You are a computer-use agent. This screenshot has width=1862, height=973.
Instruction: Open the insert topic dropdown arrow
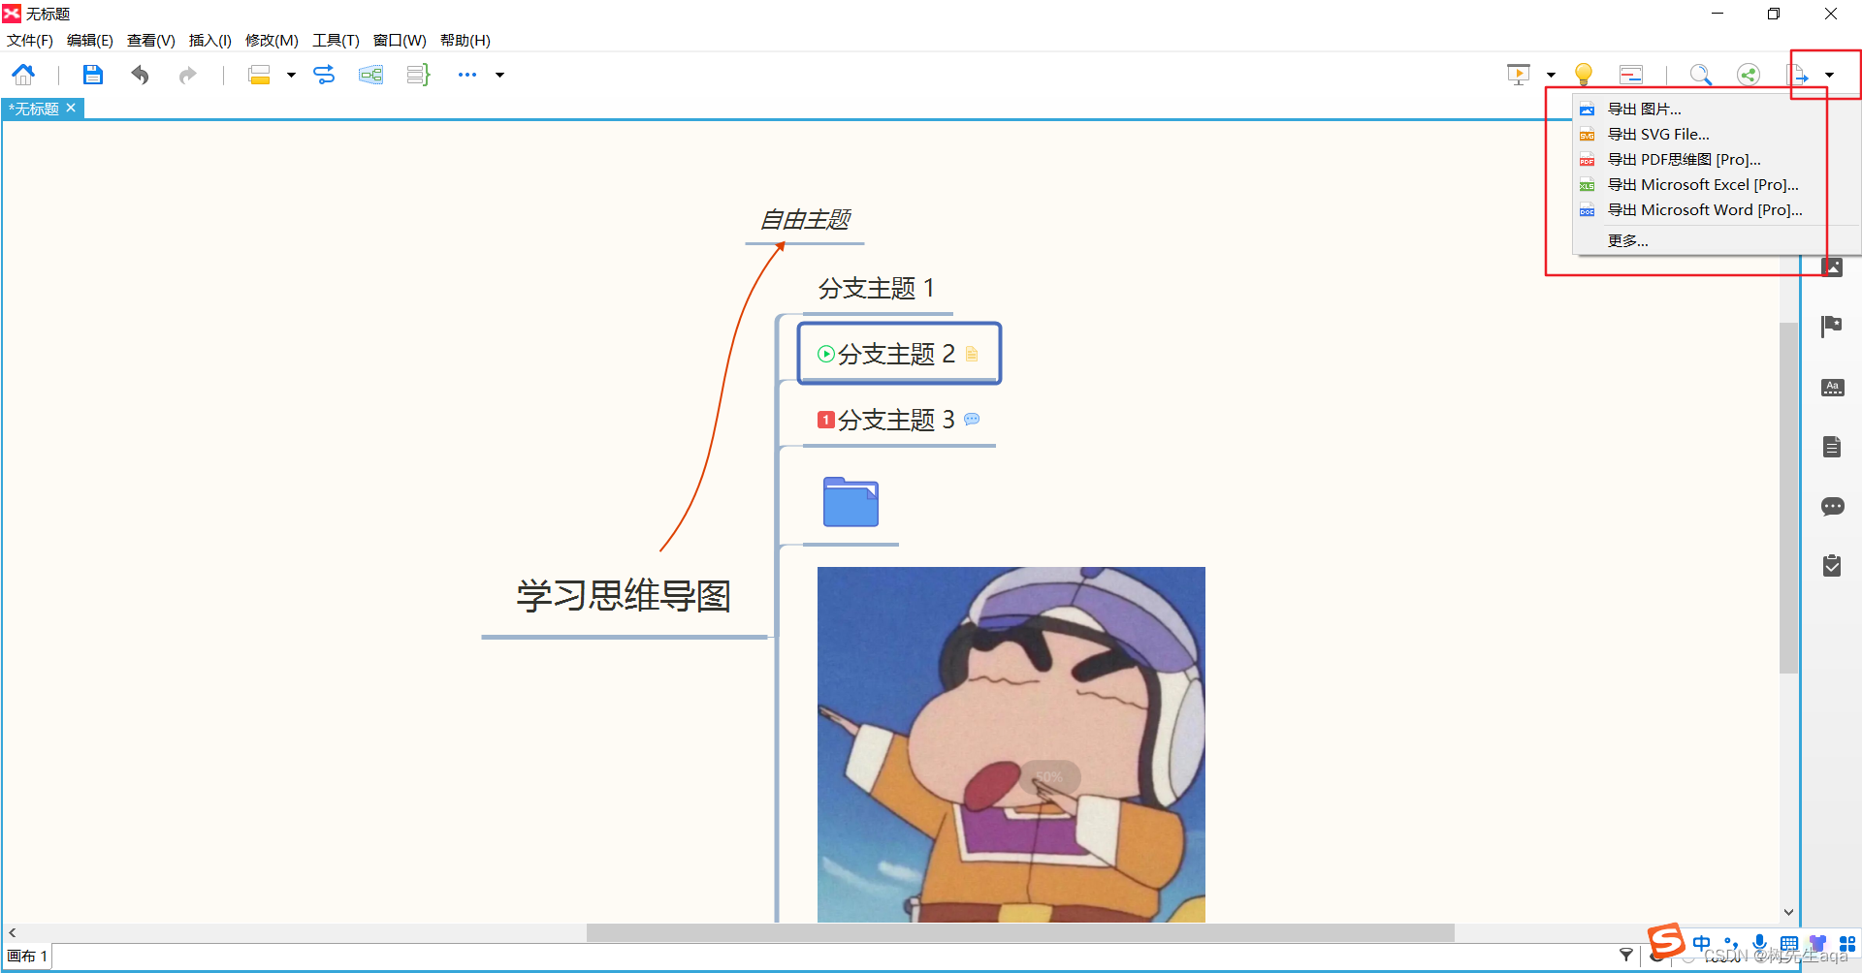[x=291, y=75]
